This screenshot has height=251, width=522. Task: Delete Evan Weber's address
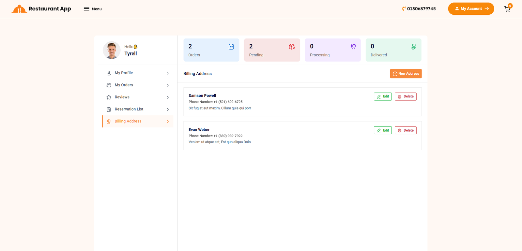(x=406, y=130)
